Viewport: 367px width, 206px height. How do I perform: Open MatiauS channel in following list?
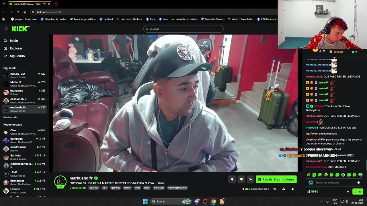(24, 84)
